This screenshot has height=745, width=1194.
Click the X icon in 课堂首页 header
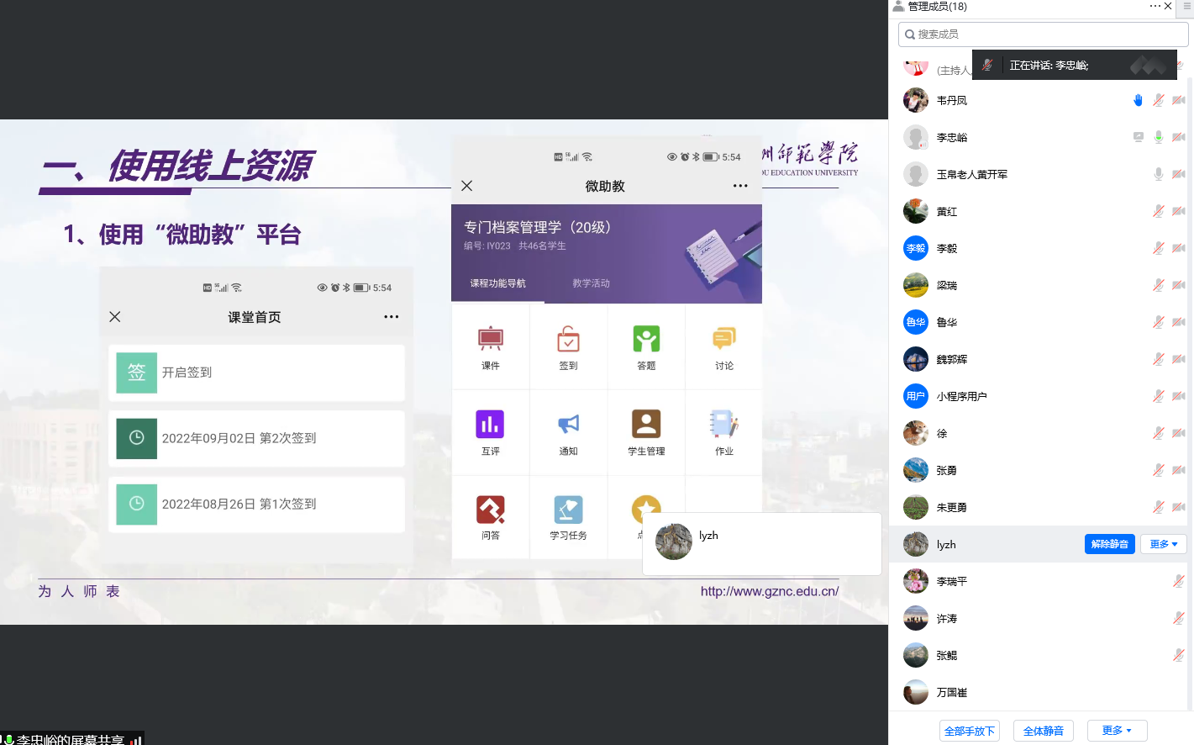[115, 317]
